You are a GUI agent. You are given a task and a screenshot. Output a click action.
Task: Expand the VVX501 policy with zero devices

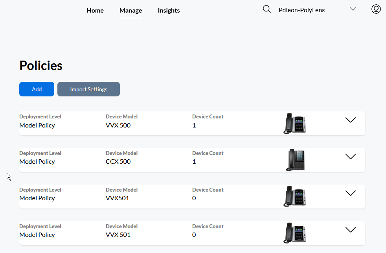pyautogui.click(x=350, y=193)
